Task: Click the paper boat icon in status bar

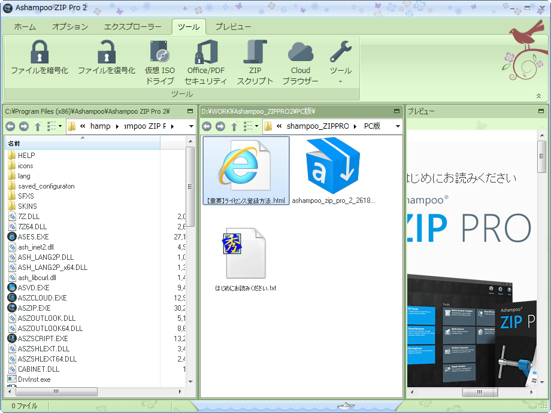Action: 346,406
